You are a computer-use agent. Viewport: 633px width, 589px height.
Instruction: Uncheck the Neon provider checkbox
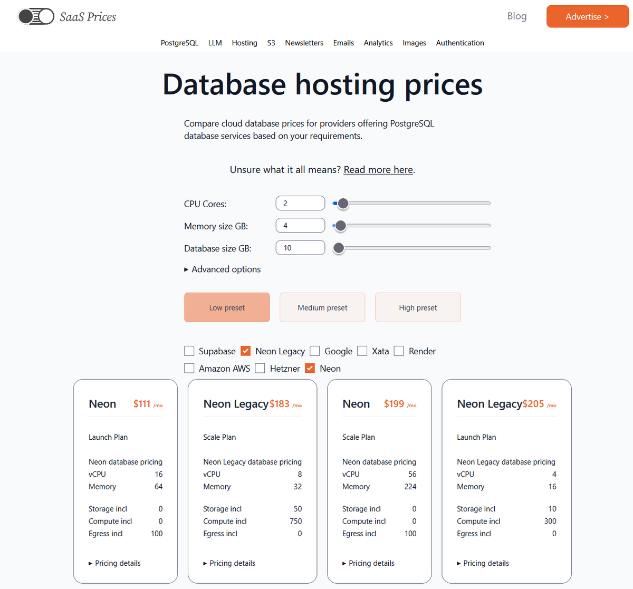(x=310, y=368)
